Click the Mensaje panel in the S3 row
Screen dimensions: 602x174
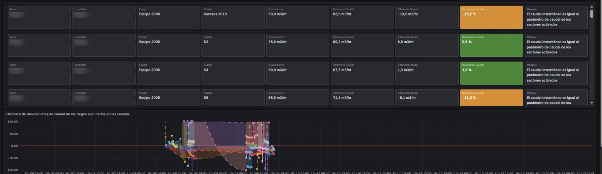[556, 73]
